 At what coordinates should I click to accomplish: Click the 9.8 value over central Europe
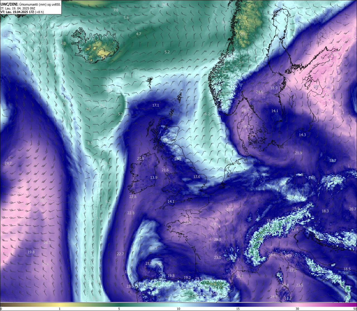[x=300, y=175]
